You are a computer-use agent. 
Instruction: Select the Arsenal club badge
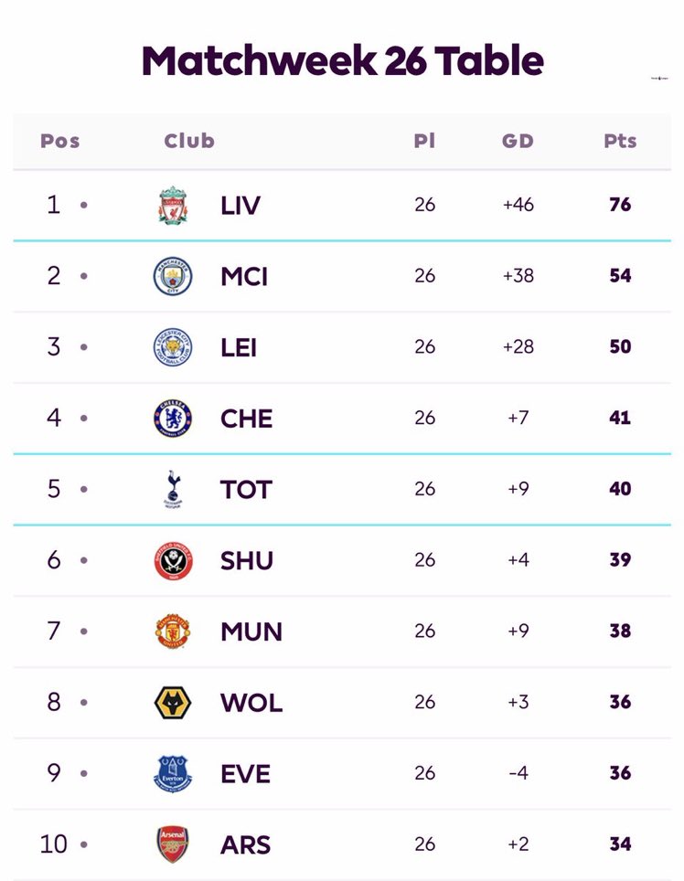(x=173, y=844)
